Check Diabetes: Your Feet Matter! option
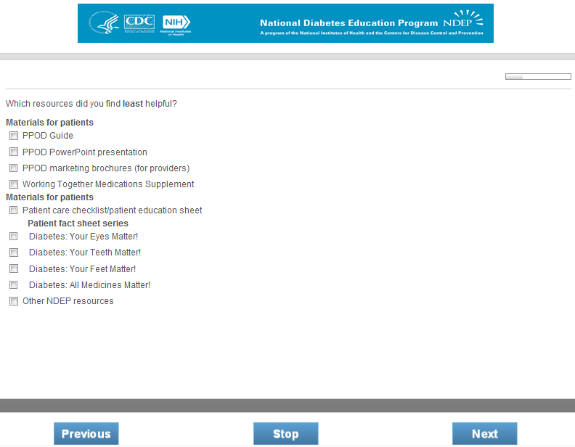The width and height of the screenshot is (575, 447). tap(14, 268)
